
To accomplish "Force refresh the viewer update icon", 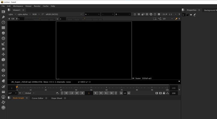I will tap(151, 14).
